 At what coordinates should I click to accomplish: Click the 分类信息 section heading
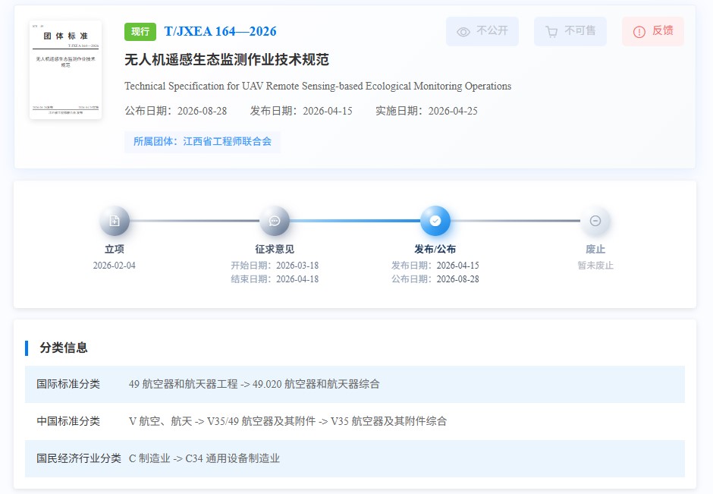[64, 348]
